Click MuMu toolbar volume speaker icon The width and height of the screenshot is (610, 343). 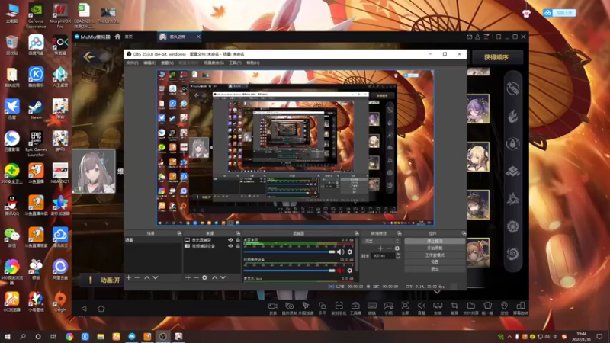422,306
